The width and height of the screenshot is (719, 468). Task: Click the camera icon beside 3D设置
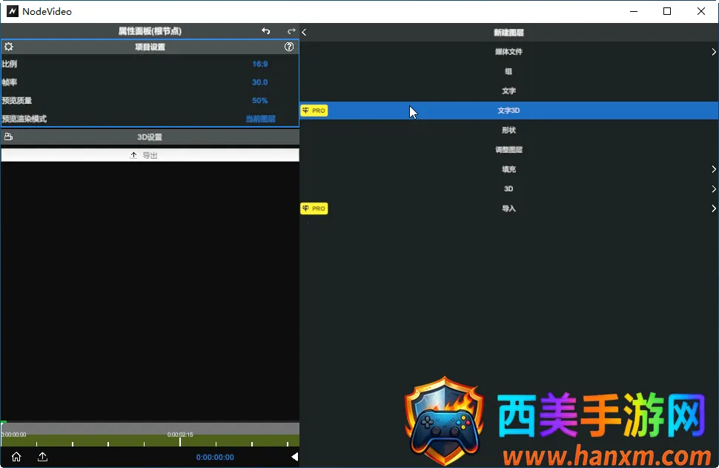tap(9, 137)
